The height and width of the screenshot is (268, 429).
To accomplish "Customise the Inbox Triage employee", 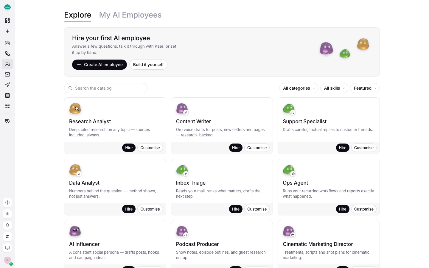I will click(x=257, y=209).
